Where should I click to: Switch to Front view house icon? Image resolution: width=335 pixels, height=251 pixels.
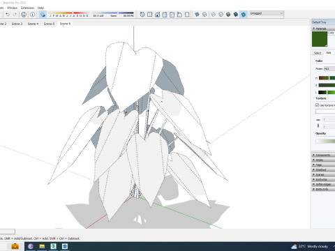[157, 15]
